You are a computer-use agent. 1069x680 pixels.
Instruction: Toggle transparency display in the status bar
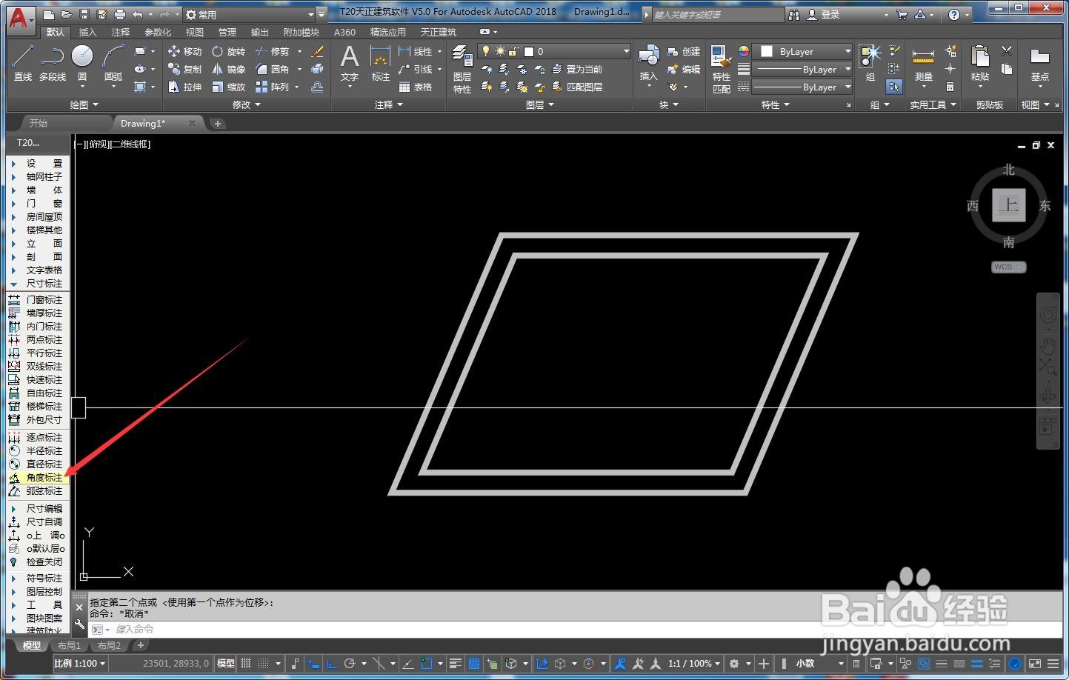click(x=474, y=664)
